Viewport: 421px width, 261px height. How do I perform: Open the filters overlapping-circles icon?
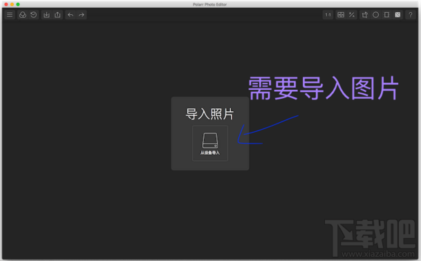click(x=23, y=14)
